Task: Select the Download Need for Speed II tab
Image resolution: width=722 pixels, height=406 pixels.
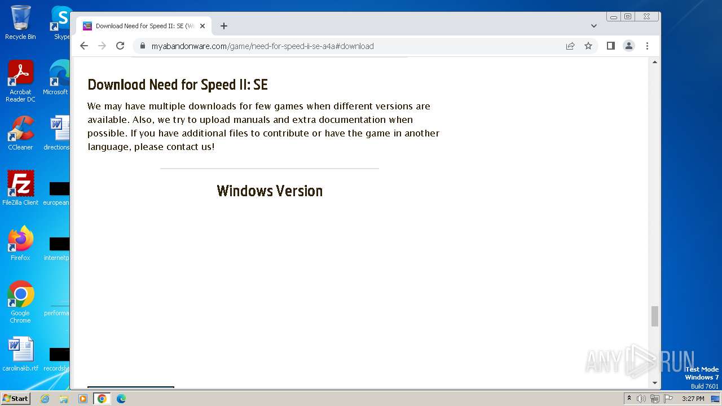Action: tap(144, 26)
